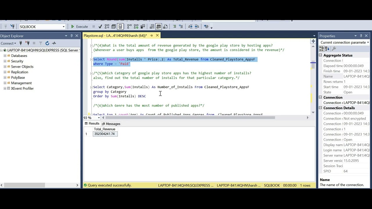Click the Total_Revenue column header
The height and width of the screenshot is (209, 372).
point(105,129)
